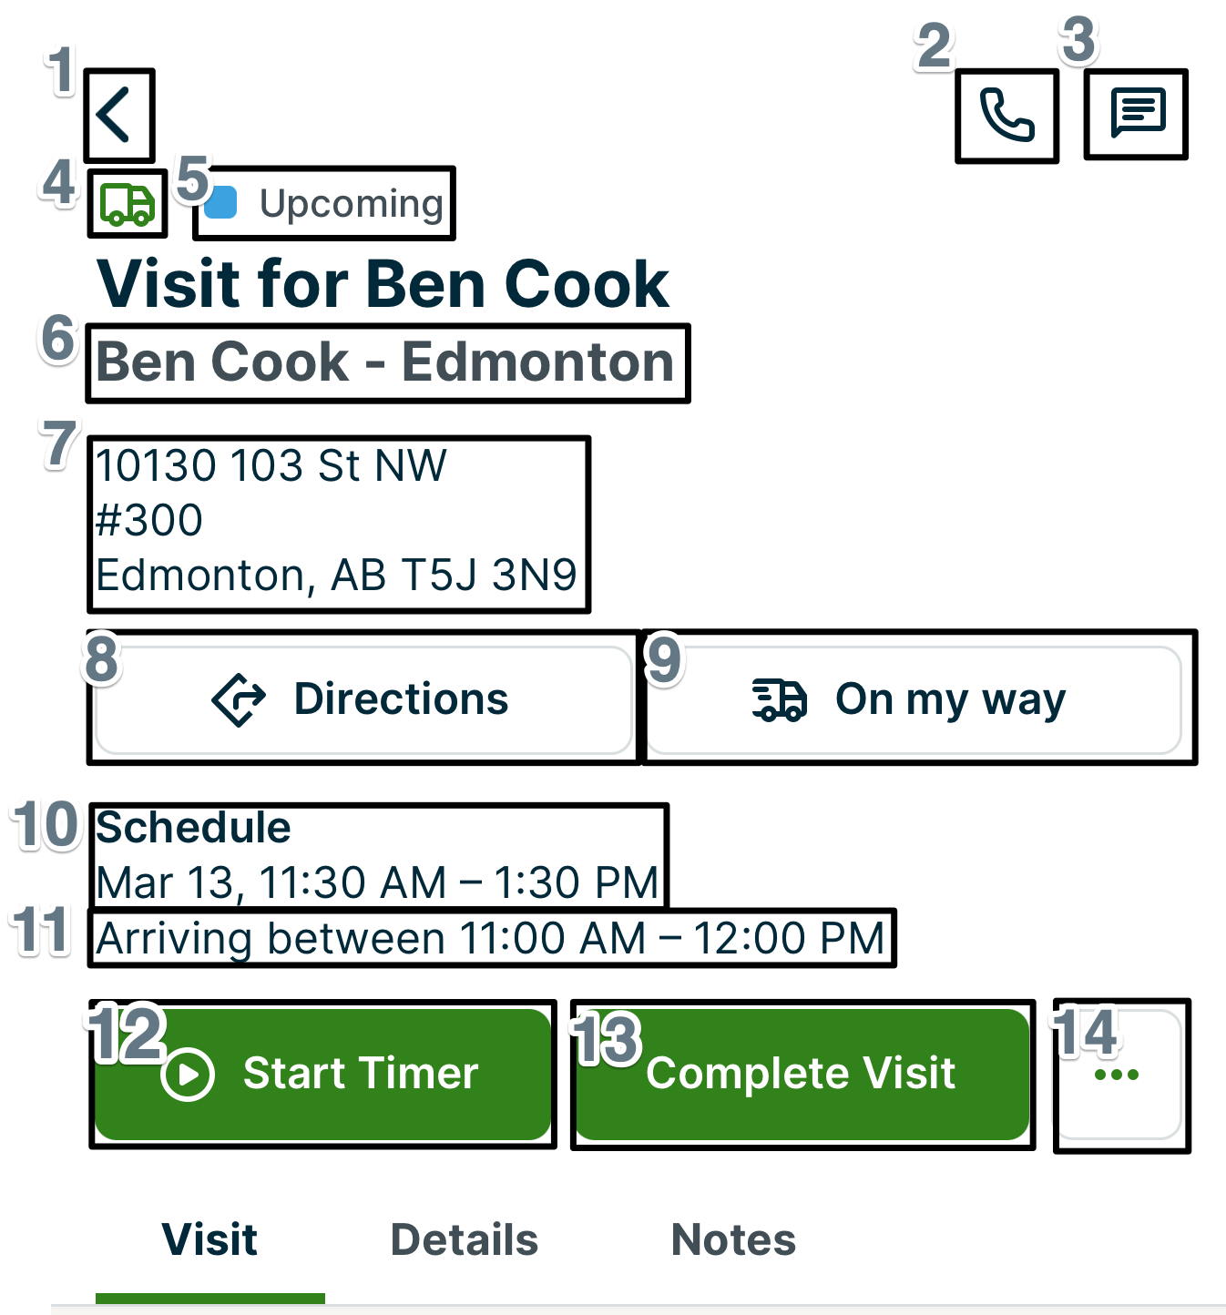1226x1315 pixels.
Task: Open the Notes tab
Action: (733, 1239)
